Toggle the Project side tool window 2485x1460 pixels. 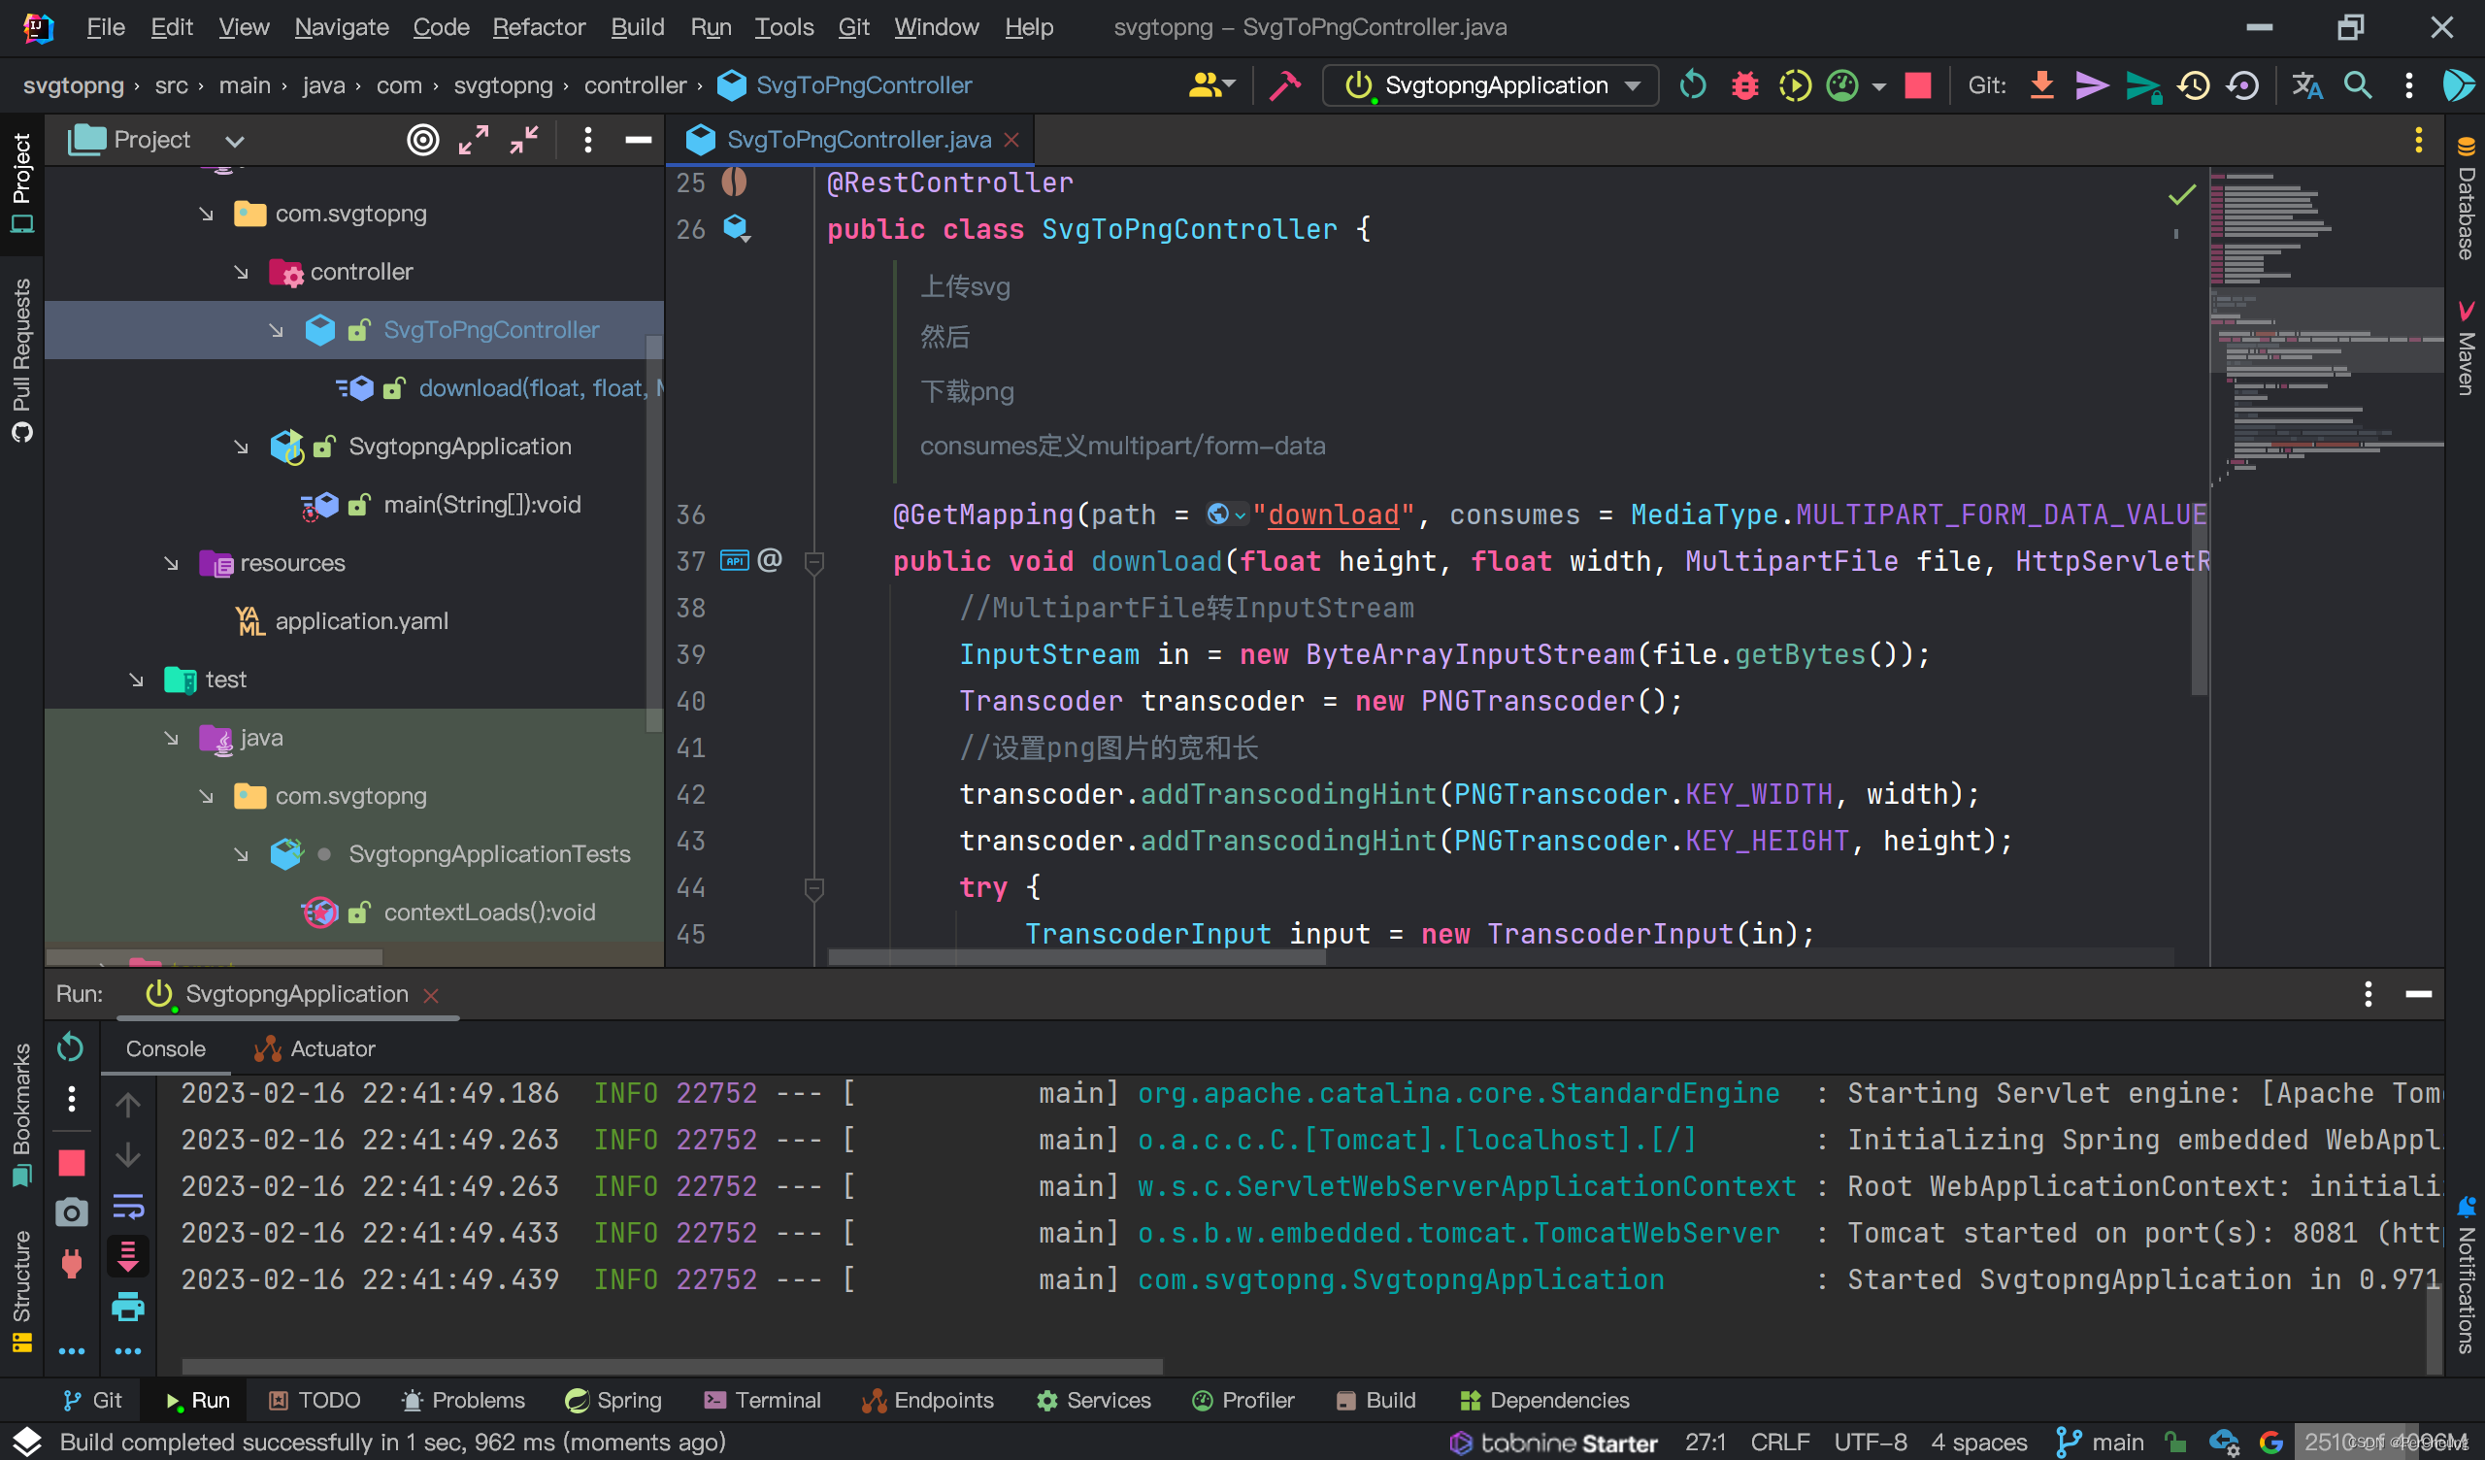pyautogui.click(x=21, y=183)
